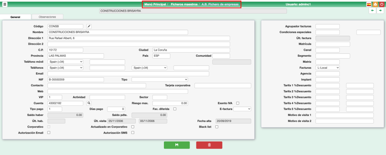The height and width of the screenshot is (155, 386).
Task: Click the magnifier search icon beside Cuenta
Action: click(x=89, y=103)
